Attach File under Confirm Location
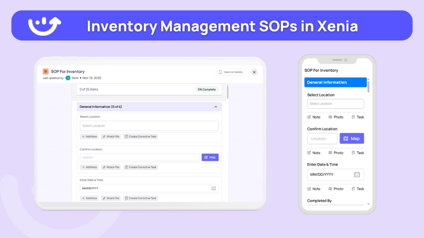The image size is (424, 238). (x=111, y=167)
